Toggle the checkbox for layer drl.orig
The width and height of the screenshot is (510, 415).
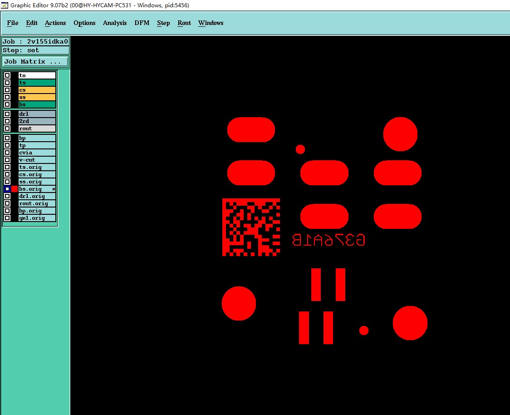click(7, 196)
